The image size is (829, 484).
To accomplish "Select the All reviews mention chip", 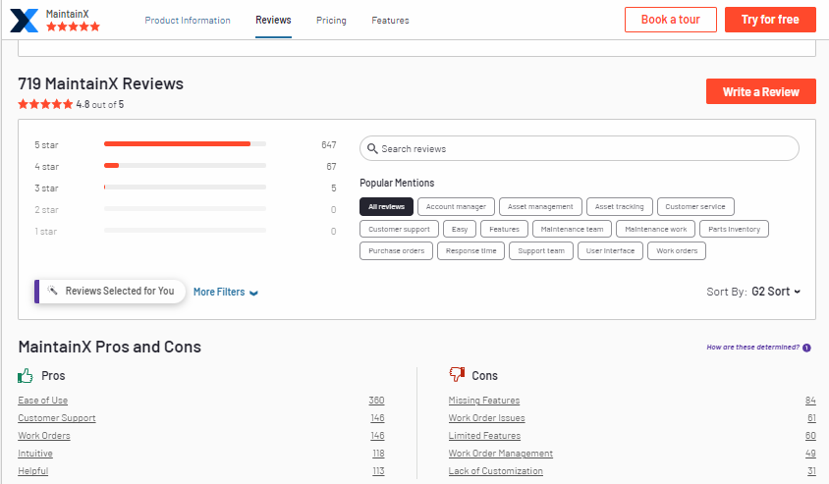I will click(x=386, y=206).
